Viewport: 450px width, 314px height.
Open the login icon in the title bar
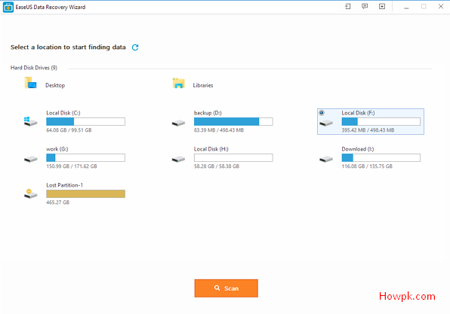[348, 6]
